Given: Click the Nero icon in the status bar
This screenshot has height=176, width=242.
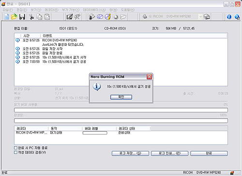Looking at the screenshot, I should click(x=232, y=173).
